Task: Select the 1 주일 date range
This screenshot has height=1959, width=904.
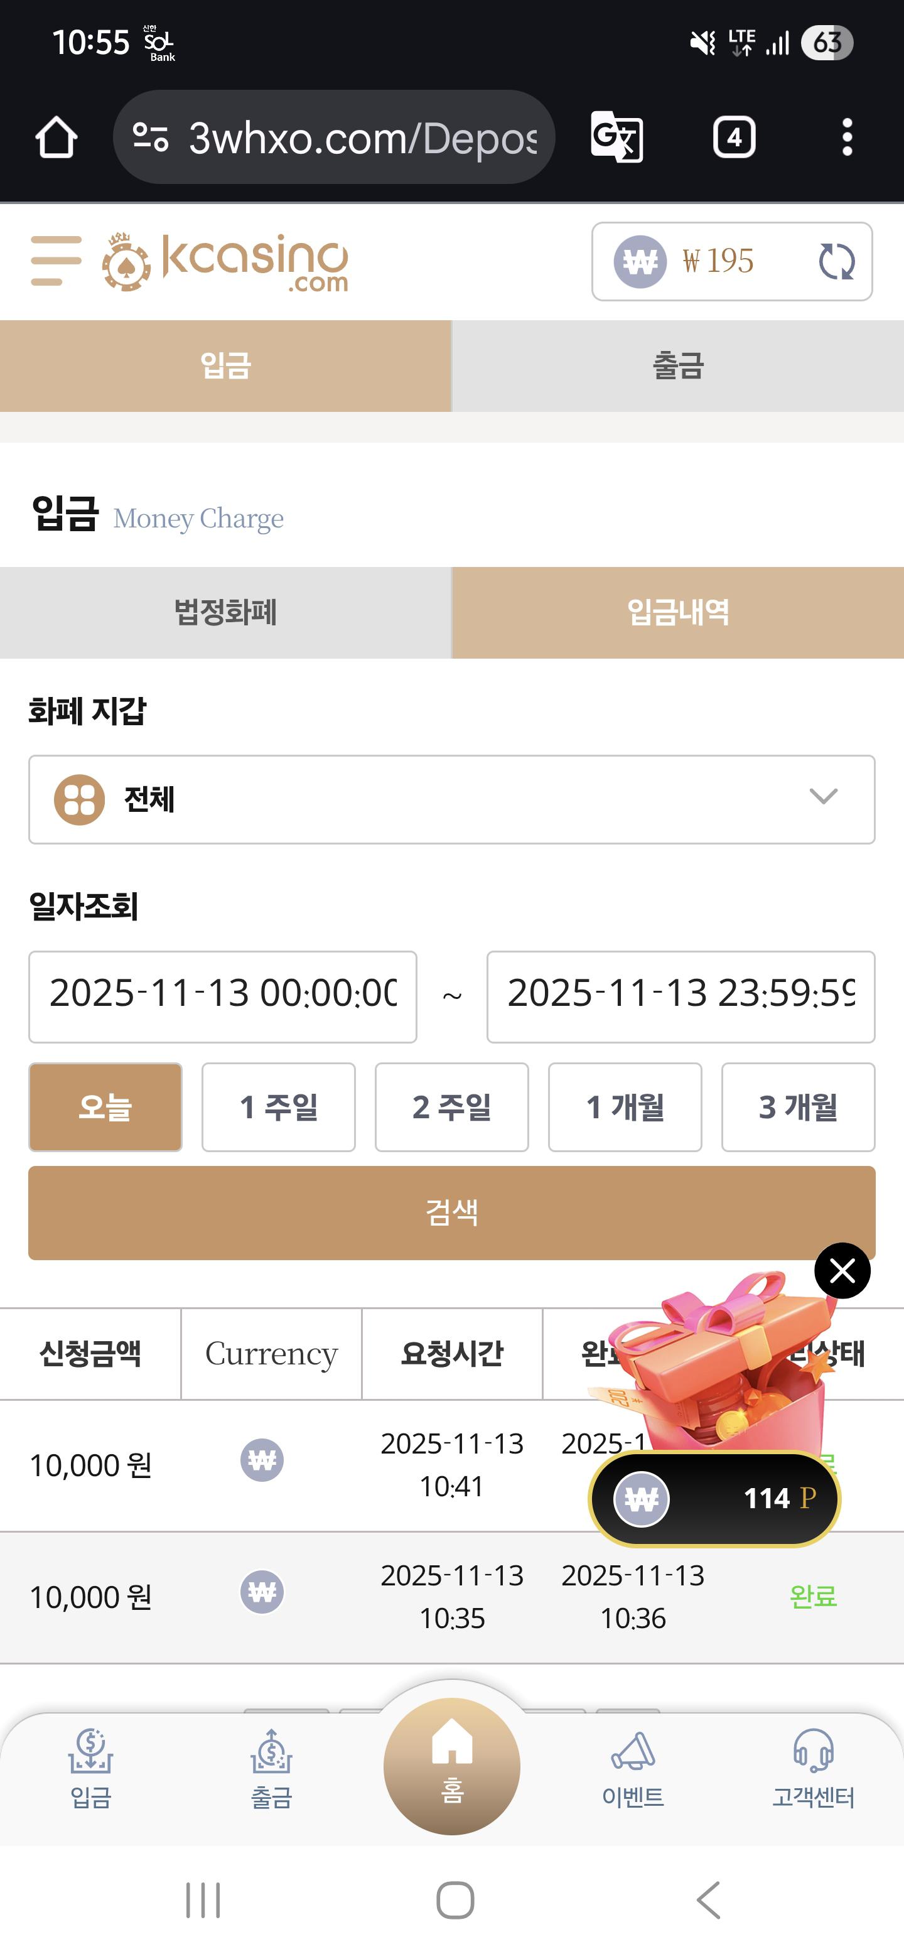Action: 278,1107
